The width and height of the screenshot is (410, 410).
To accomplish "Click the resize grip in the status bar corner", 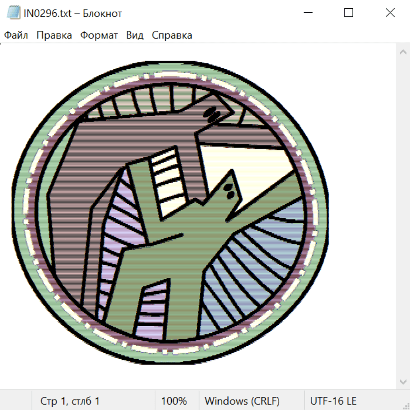I will coord(405,405).
